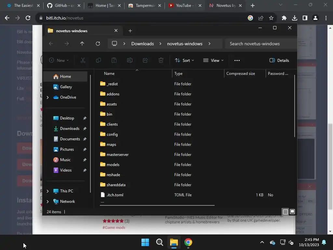
Task: Click Chrome address bar URL
Action: click(65, 18)
